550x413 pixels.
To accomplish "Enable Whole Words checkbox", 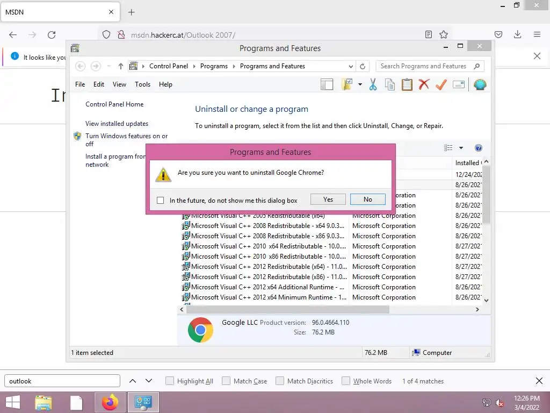I will point(346,381).
